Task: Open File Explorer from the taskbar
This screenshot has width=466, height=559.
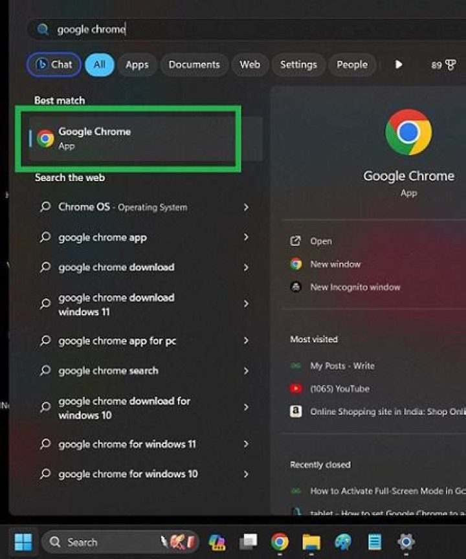Action: point(311,542)
